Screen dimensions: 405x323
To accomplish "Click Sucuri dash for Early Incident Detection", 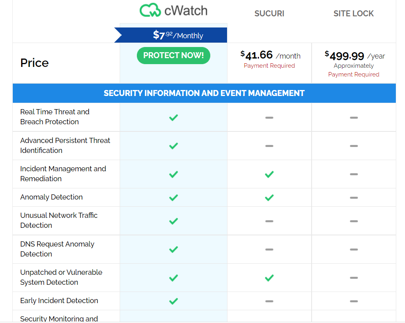I will click(x=269, y=301).
